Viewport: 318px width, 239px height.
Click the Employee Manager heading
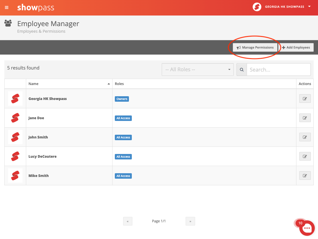(48, 24)
